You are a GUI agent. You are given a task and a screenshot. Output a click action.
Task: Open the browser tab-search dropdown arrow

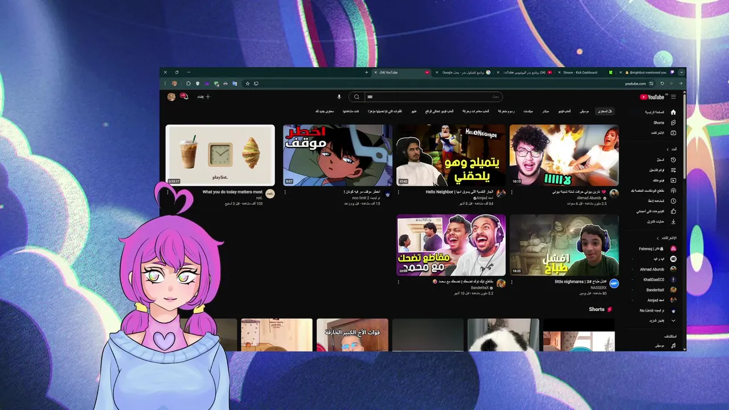(681, 72)
